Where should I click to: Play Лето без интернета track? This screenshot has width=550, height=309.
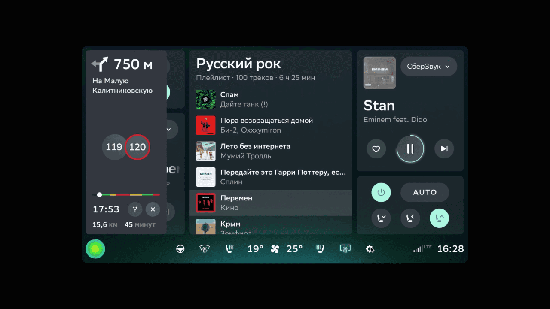(x=271, y=151)
